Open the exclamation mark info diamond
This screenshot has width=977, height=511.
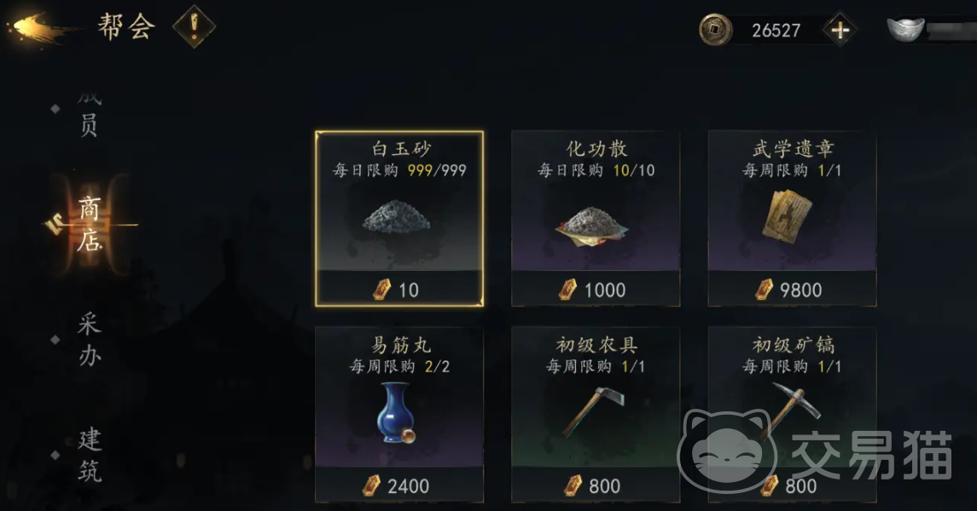(x=194, y=26)
